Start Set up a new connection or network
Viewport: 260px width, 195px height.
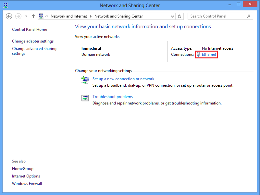(x=123, y=79)
